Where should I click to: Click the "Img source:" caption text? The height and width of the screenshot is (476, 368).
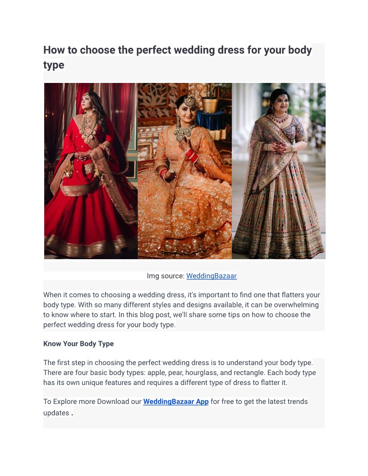point(166,276)
